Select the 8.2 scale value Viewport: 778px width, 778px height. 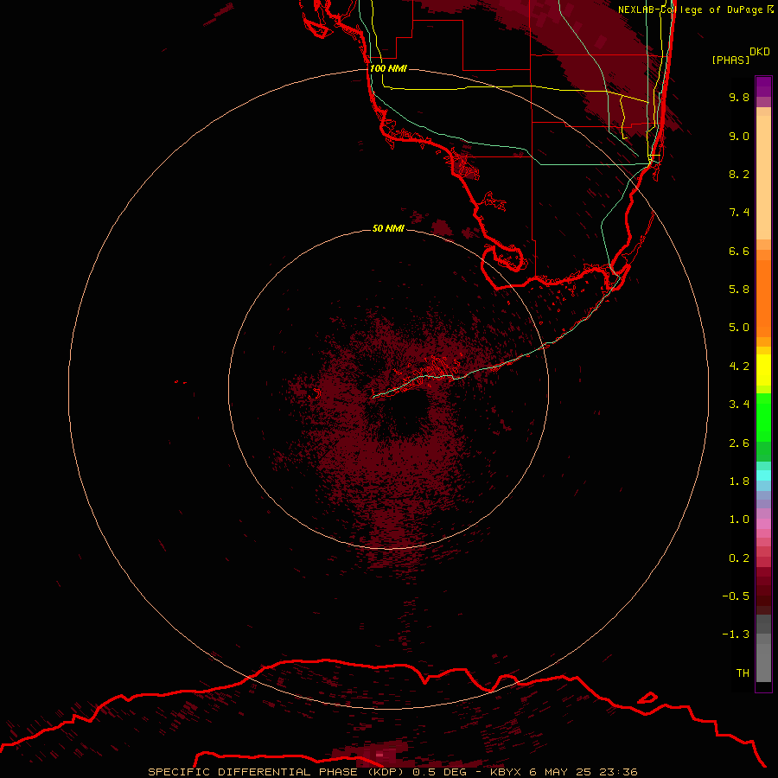739,174
